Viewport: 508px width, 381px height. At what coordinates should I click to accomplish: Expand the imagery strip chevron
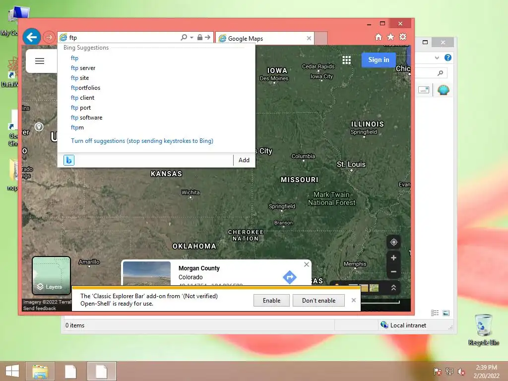tap(393, 288)
